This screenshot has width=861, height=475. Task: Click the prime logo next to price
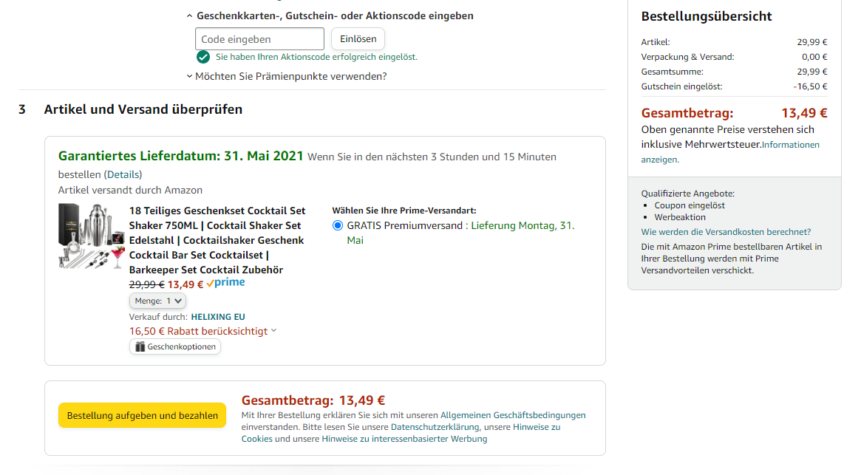225,283
